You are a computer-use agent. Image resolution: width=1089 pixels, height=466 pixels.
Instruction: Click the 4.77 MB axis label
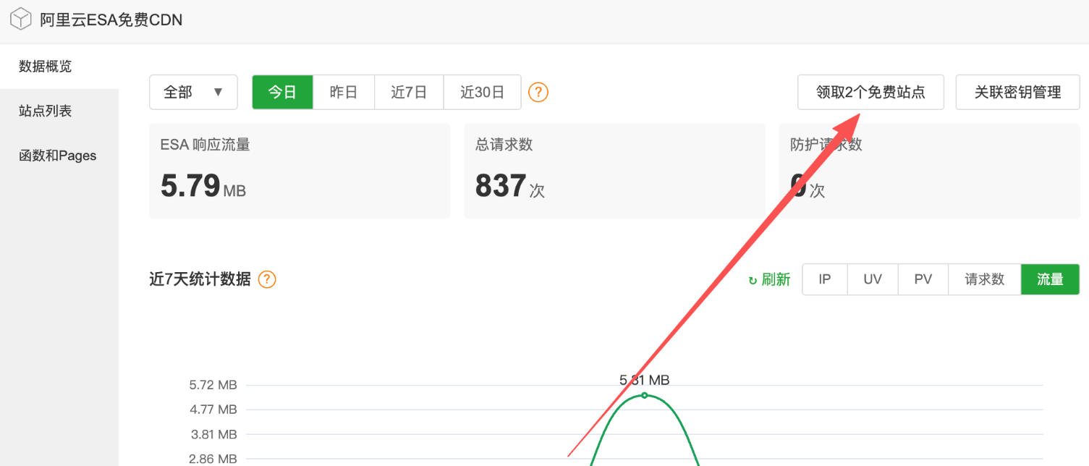(x=213, y=410)
